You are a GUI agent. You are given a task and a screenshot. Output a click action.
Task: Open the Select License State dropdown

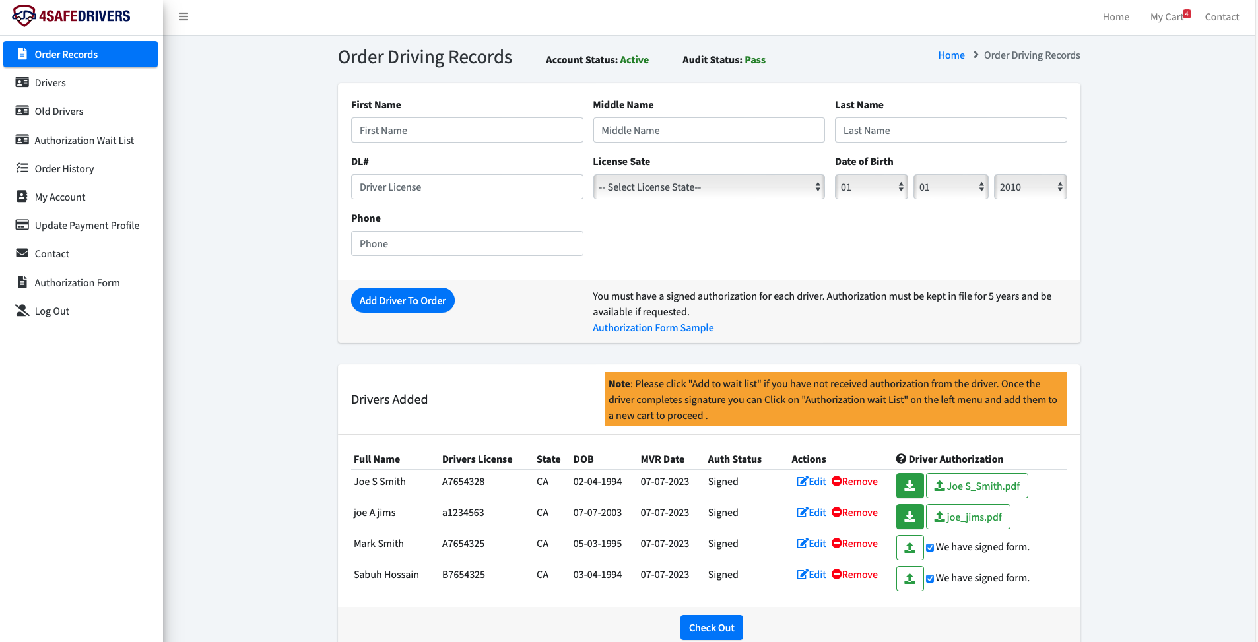pos(708,187)
